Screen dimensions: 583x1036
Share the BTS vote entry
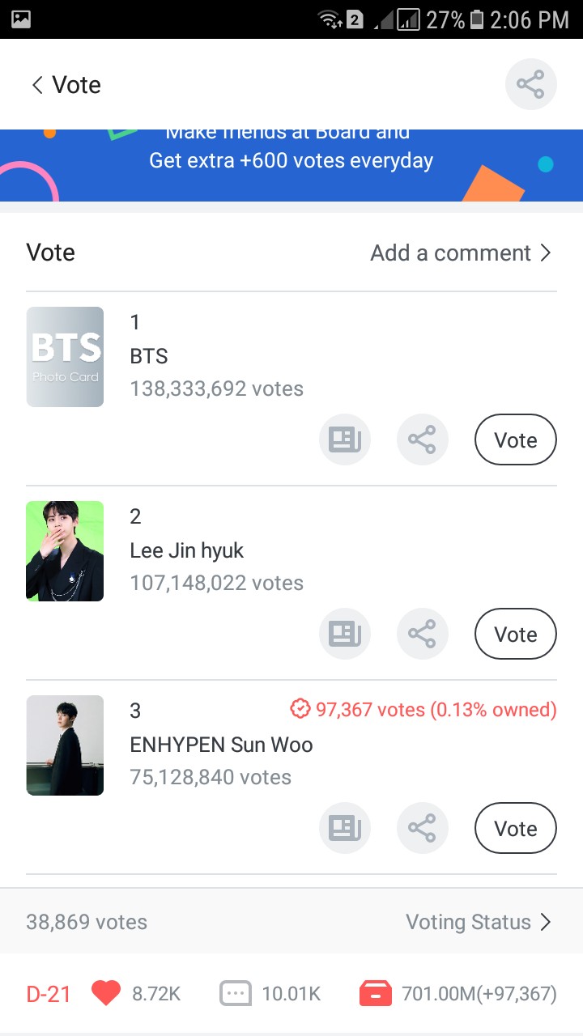422,439
